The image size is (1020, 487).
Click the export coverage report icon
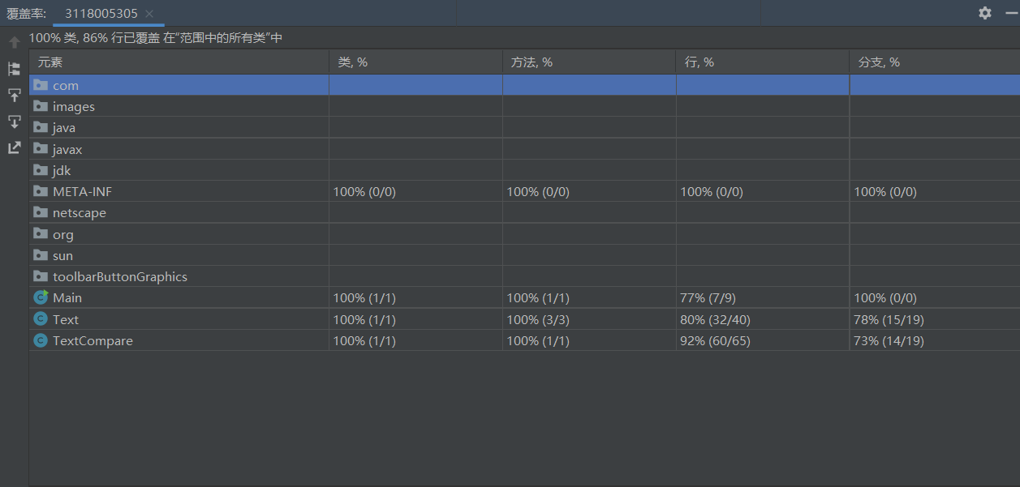pos(14,147)
